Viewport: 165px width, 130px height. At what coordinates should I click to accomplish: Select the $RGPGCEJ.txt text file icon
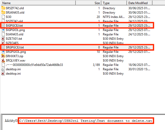3,47
